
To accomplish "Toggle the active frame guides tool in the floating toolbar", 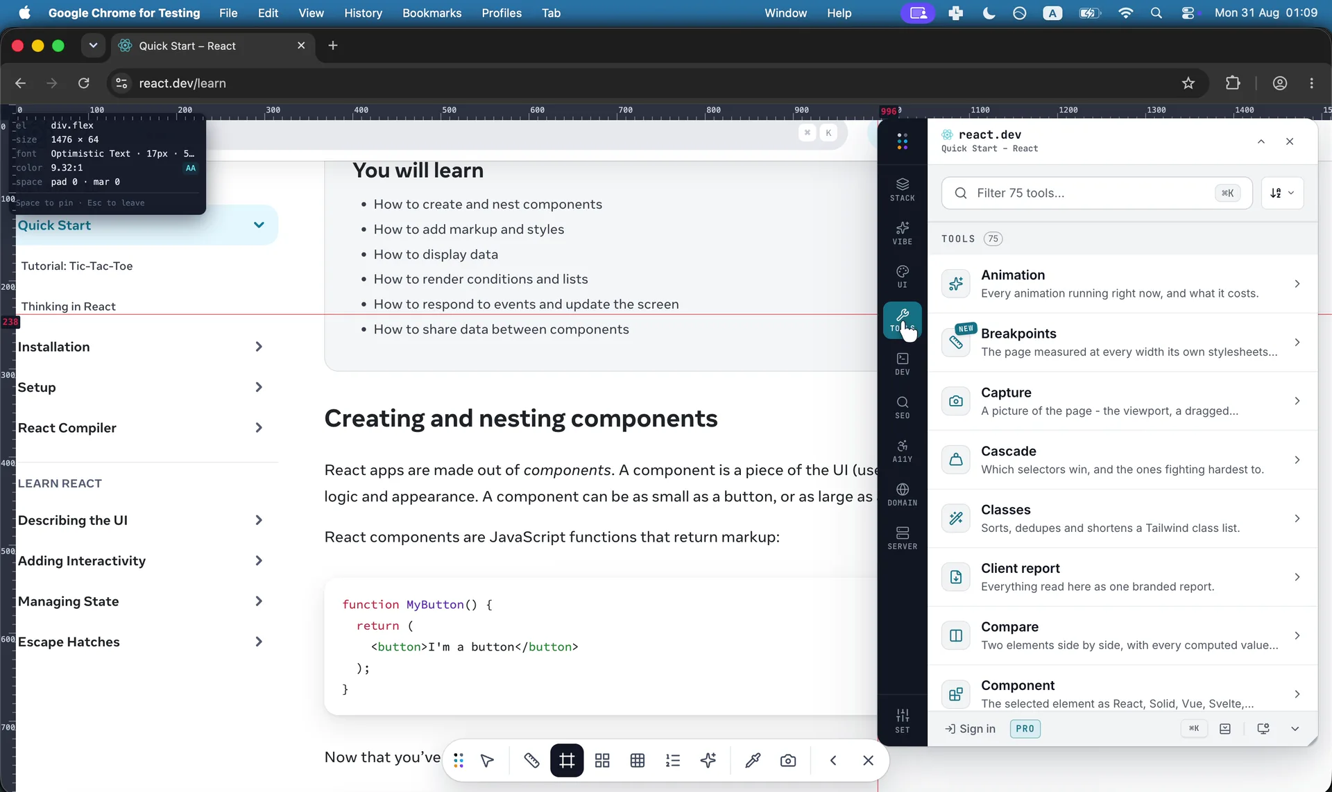I will tap(567, 761).
